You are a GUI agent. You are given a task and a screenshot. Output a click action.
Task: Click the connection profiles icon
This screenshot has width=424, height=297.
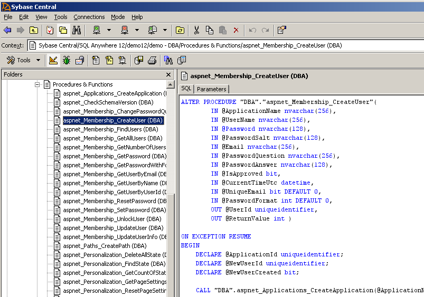tap(153, 30)
